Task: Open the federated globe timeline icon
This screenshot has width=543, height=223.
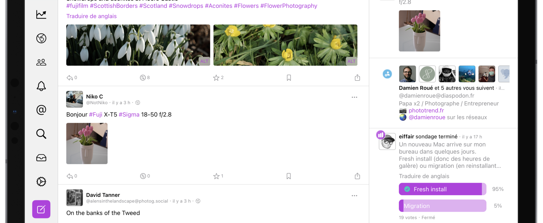Action: [x=41, y=38]
